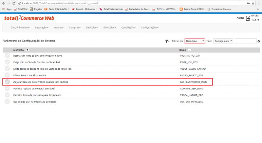This screenshot has height=143, width=262.
Task: Open the Configurações menu
Action: coord(150,28)
